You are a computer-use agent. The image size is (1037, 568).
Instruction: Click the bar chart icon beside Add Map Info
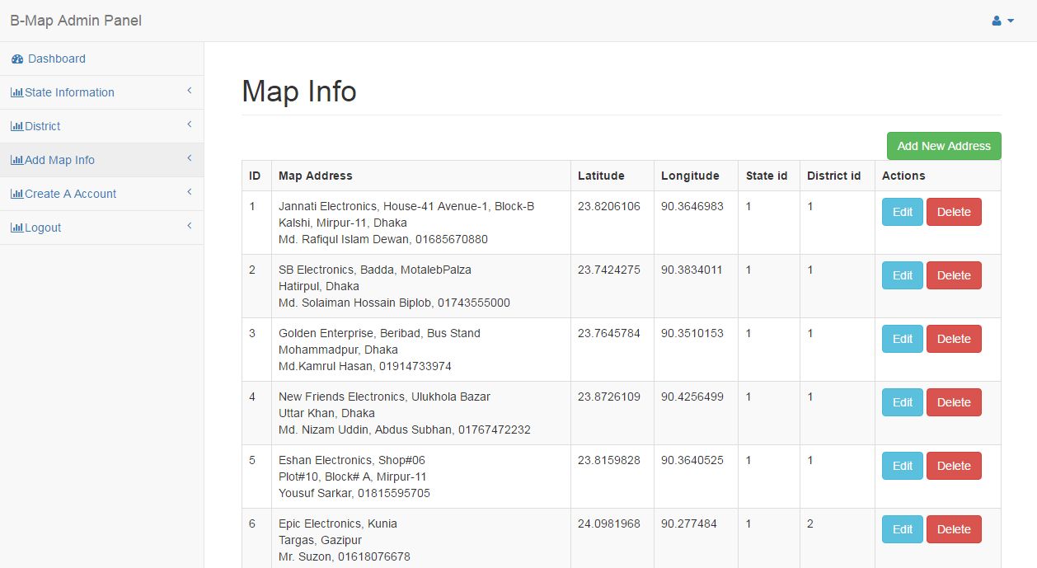point(16,160)
